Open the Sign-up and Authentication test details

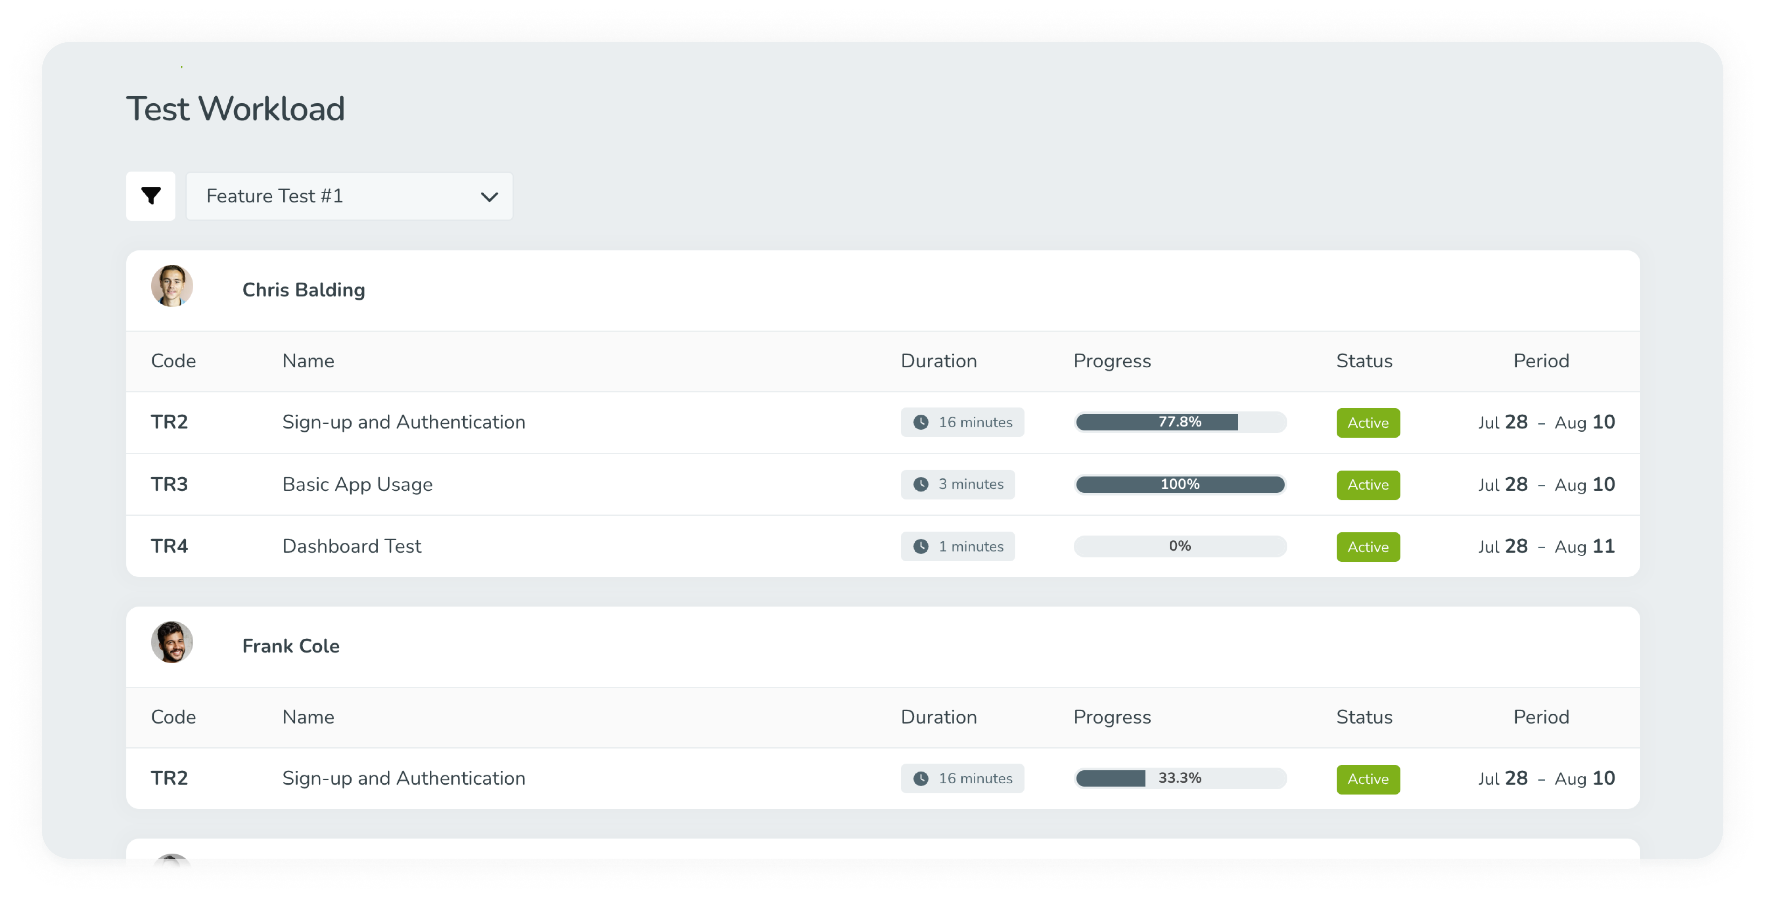[403, 422]
